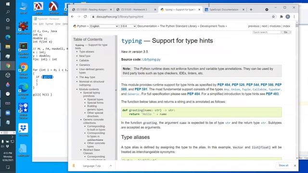Open the 3.9.4 version dropdown

[x=128, y=26]
